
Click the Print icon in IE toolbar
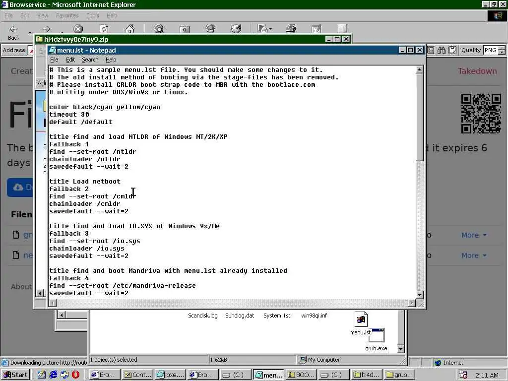pyautogui.click(x=291, y=29)
